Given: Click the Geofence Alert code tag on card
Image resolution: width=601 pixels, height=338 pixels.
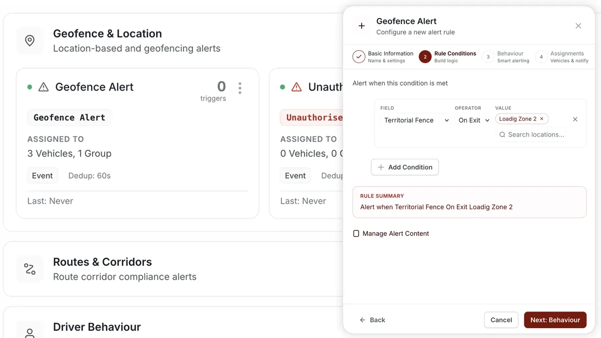Looking at the screenshot, I should point(69,118).
